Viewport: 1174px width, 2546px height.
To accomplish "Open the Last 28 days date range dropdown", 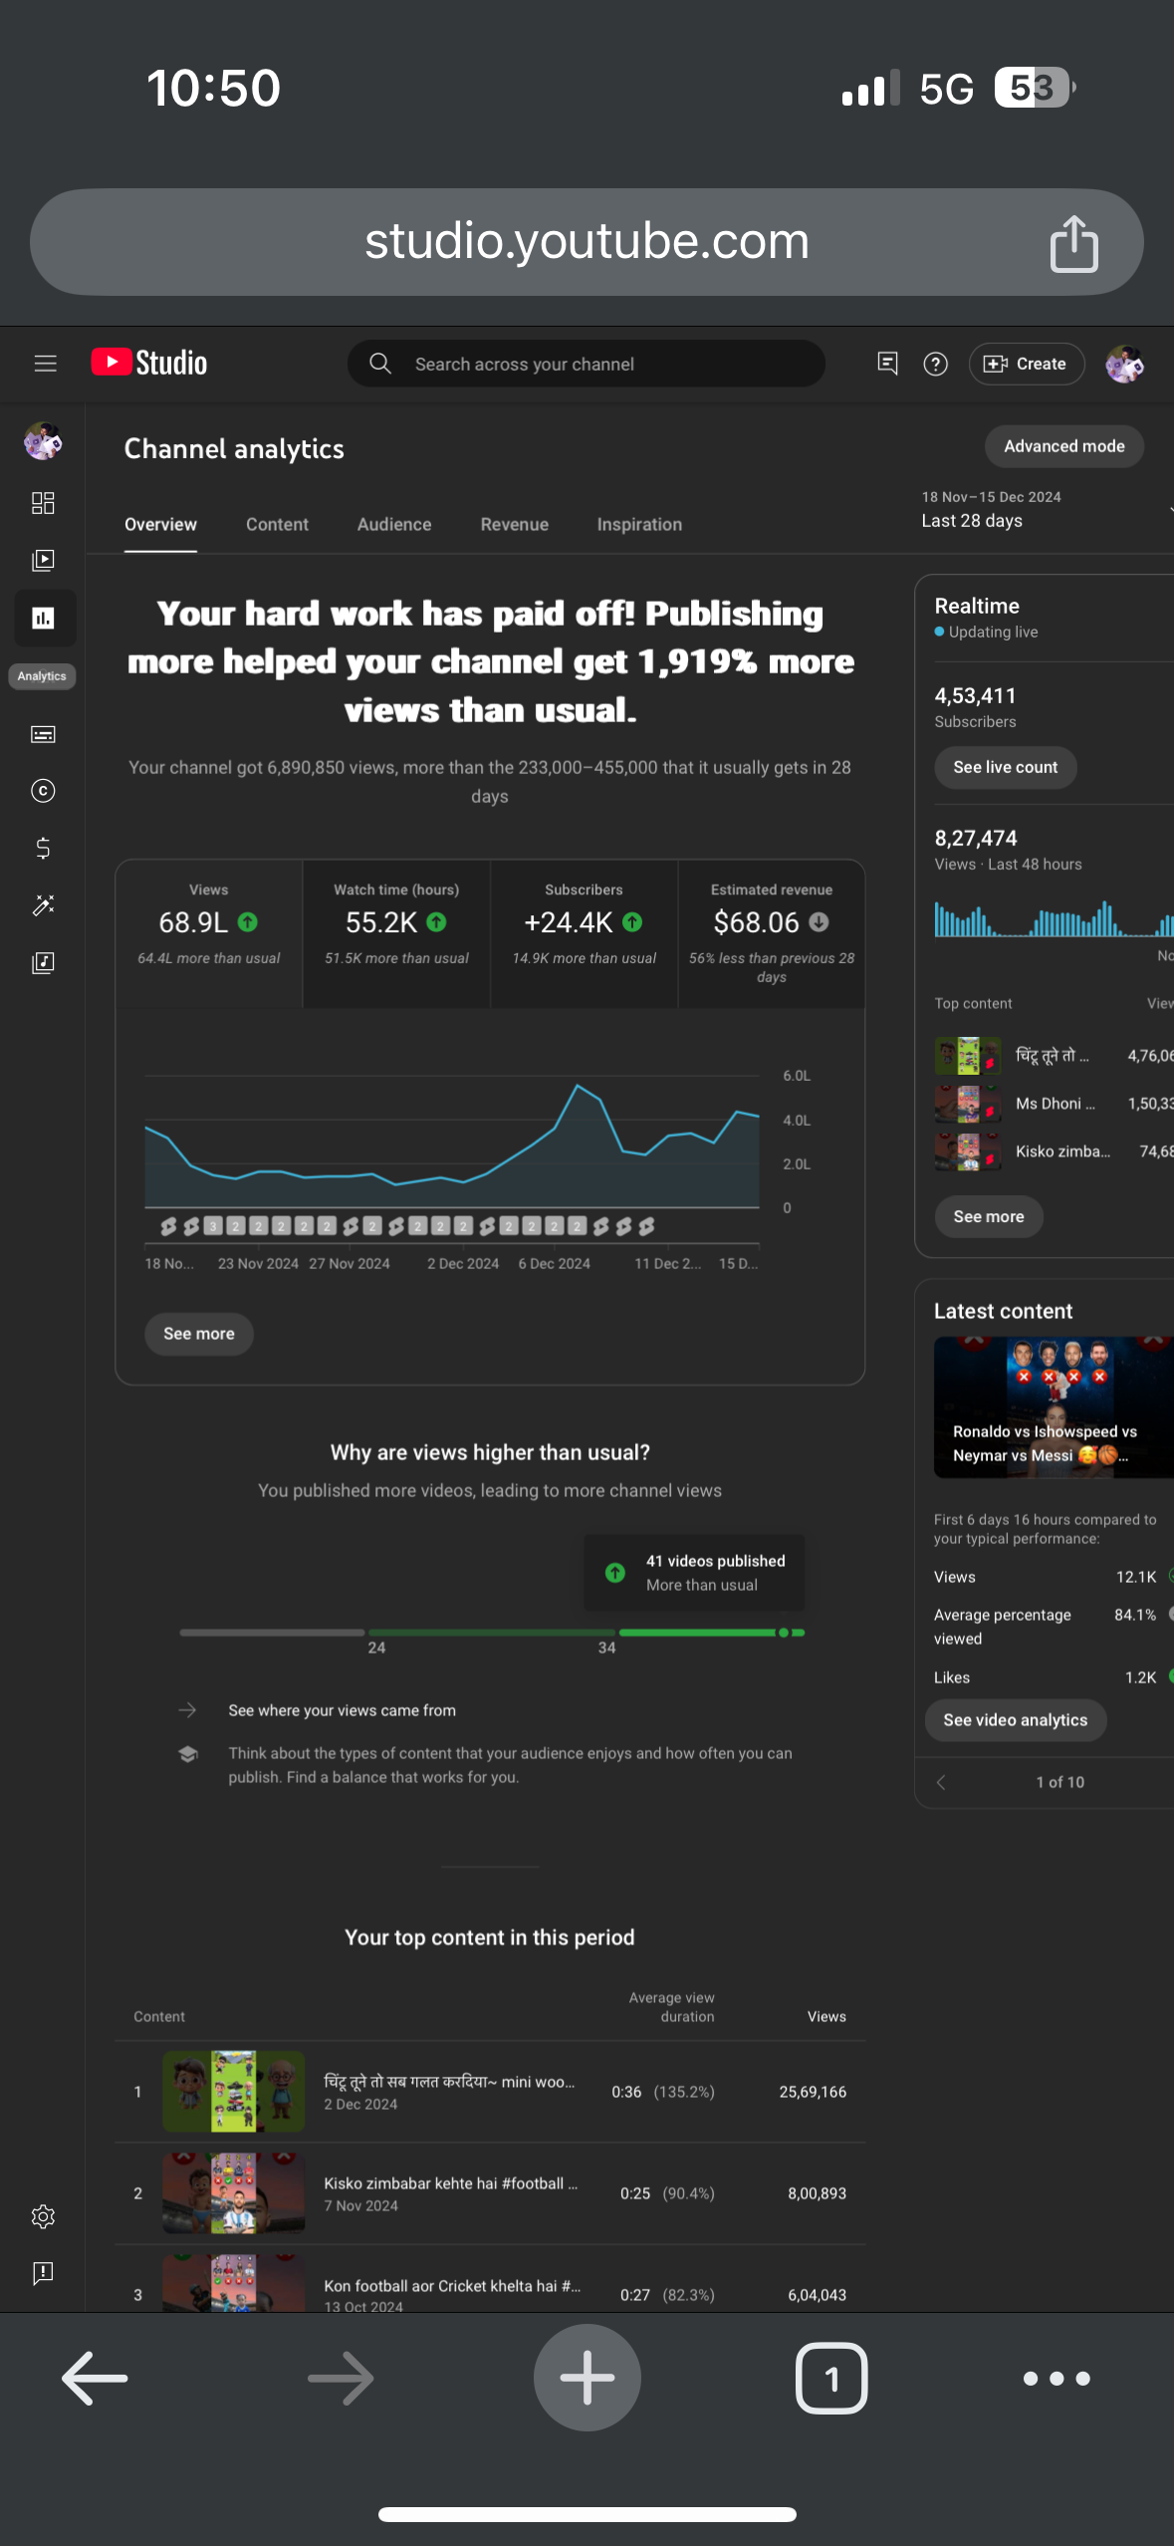I will [x=1046, y=509].
